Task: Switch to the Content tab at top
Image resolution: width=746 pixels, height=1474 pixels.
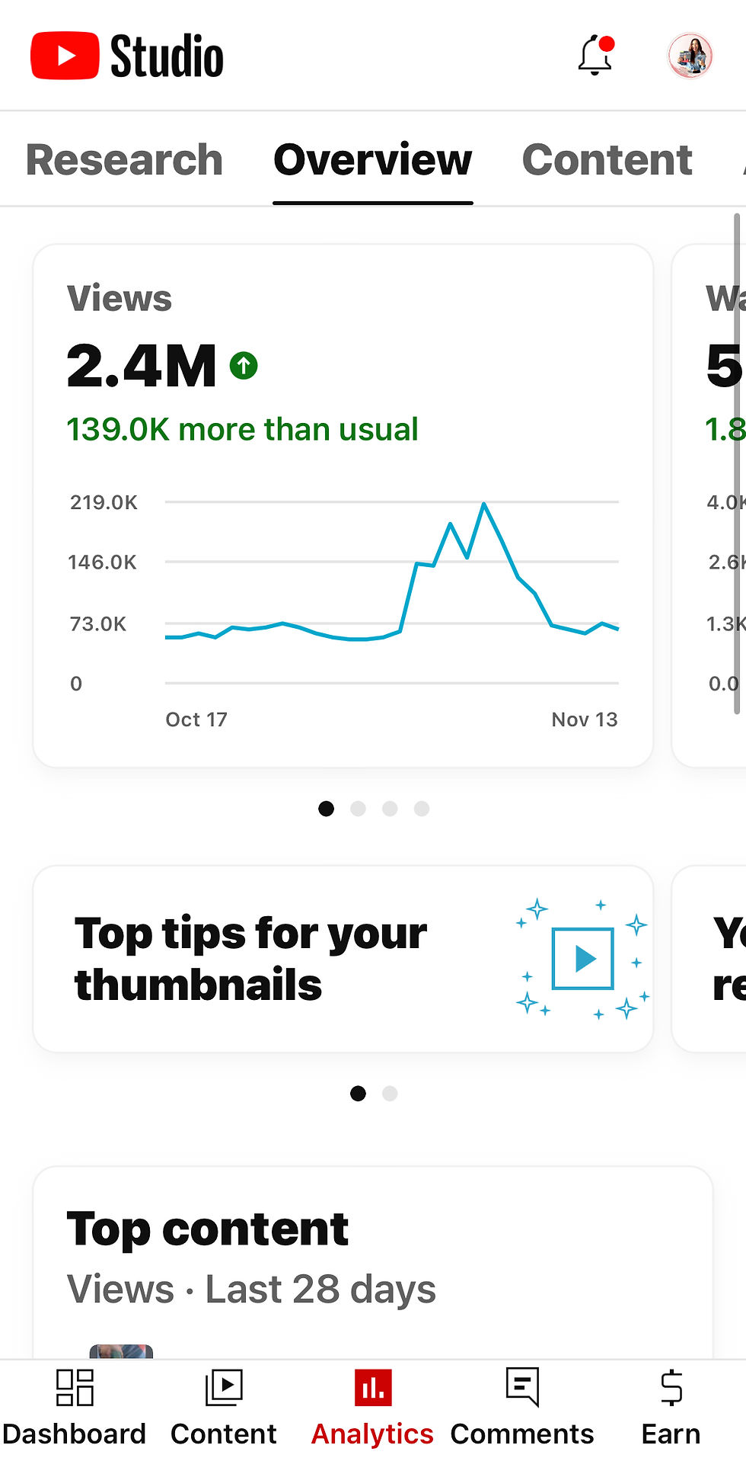Action: 607,160
